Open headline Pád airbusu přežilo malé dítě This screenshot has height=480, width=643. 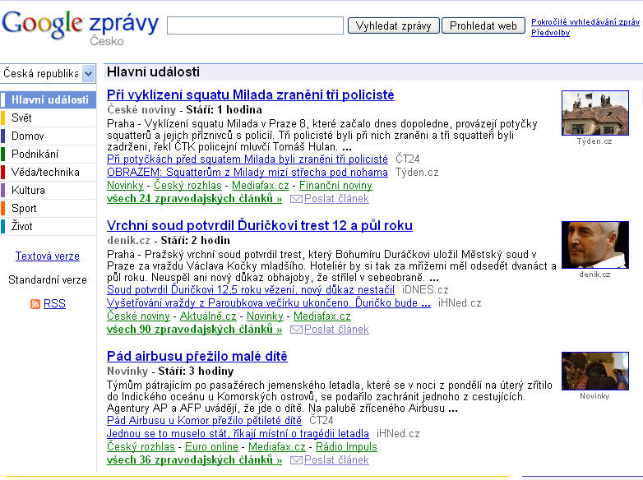(197, 356)
